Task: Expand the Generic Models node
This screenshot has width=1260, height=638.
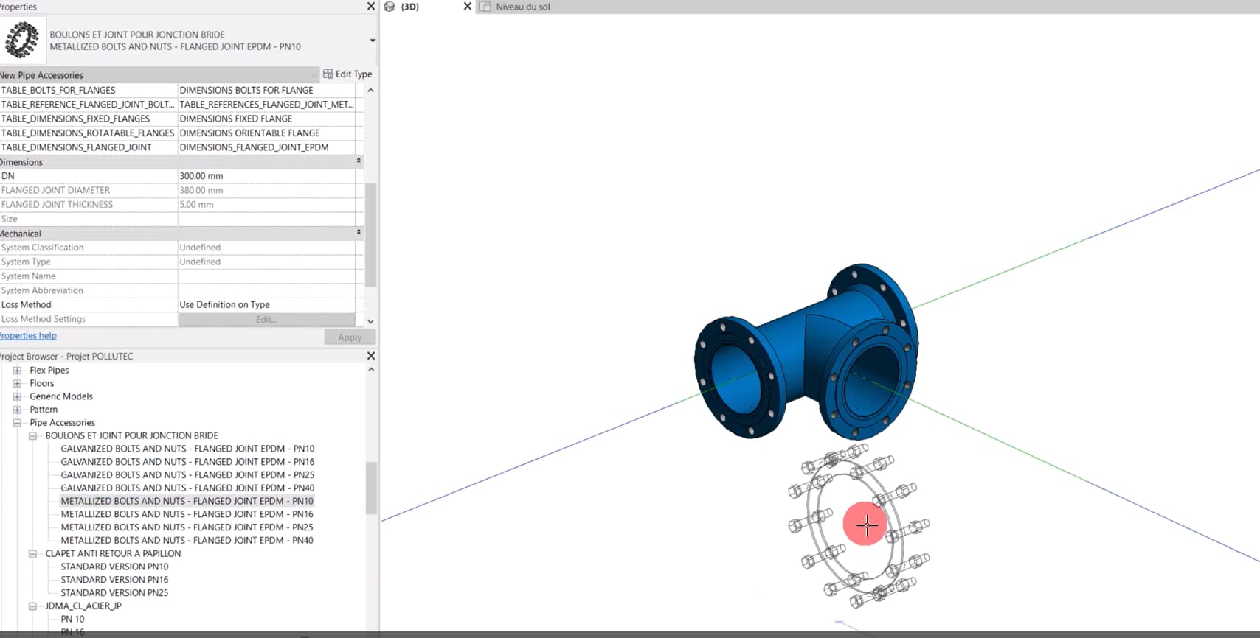Action: (x=17, y=396)
